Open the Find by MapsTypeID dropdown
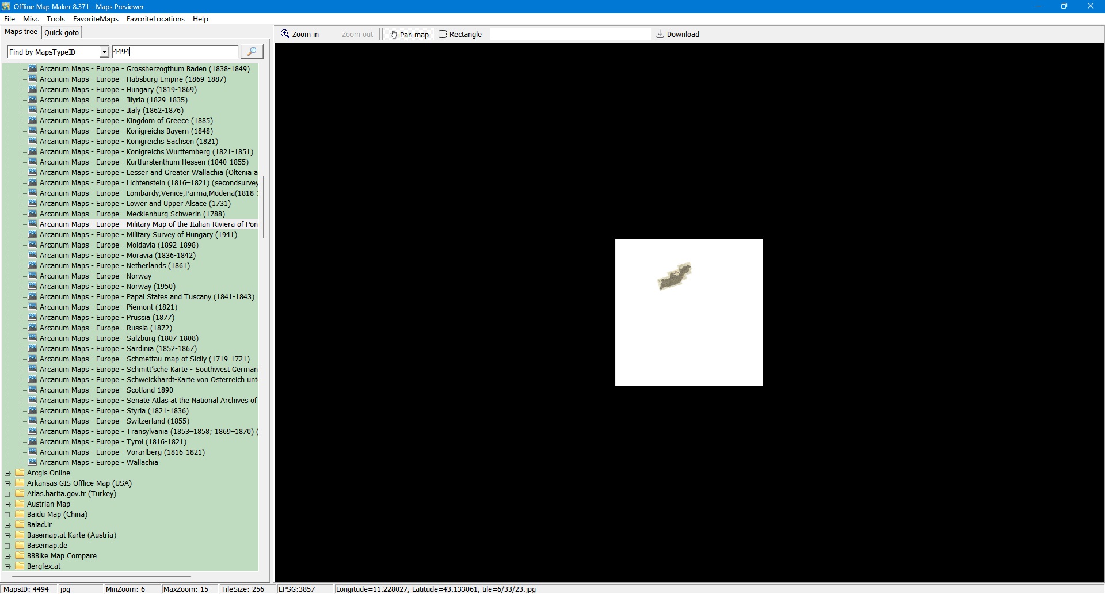The width and height of the screenshot is (1105, 594). (104, 52)
